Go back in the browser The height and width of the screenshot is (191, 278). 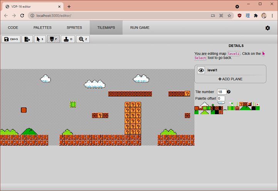tap(6, 15)
